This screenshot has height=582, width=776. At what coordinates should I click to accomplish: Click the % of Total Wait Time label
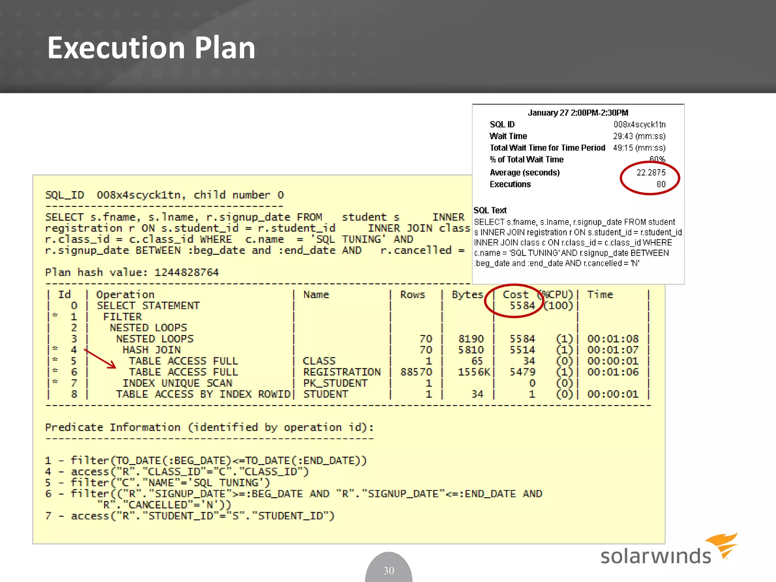527,160
